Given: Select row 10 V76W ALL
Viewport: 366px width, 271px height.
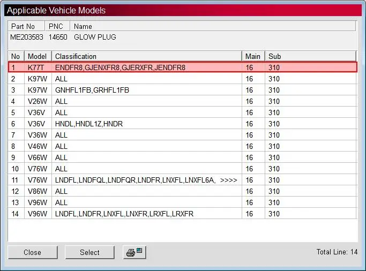Looking at the screenshot, I should (183, 169).
